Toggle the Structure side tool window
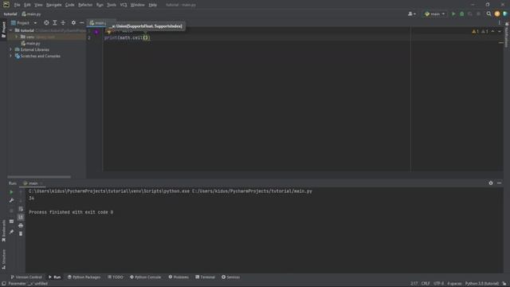The height and width of the screenshot is (287, 510). pyautogui.click(x=3, y=259)
